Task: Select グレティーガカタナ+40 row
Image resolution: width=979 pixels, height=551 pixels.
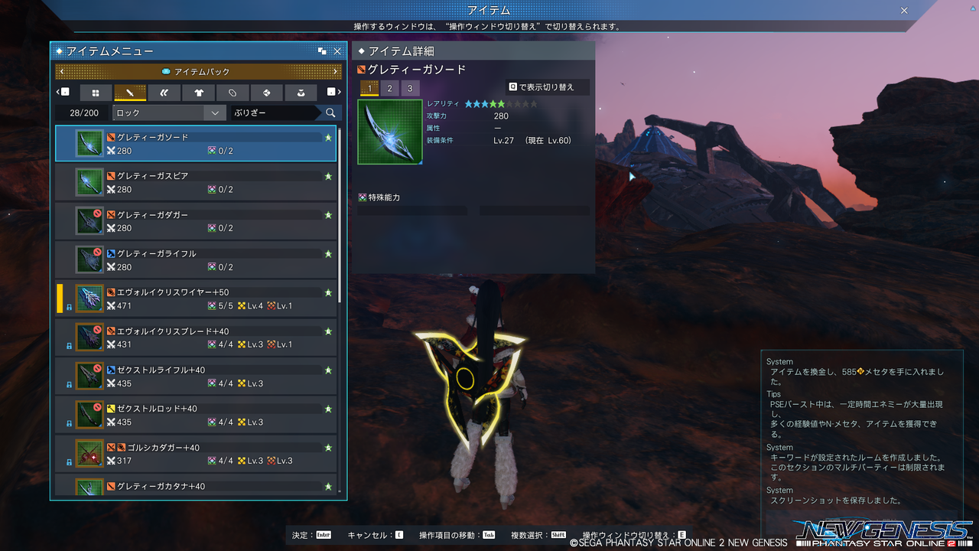Action: point(196,486)
